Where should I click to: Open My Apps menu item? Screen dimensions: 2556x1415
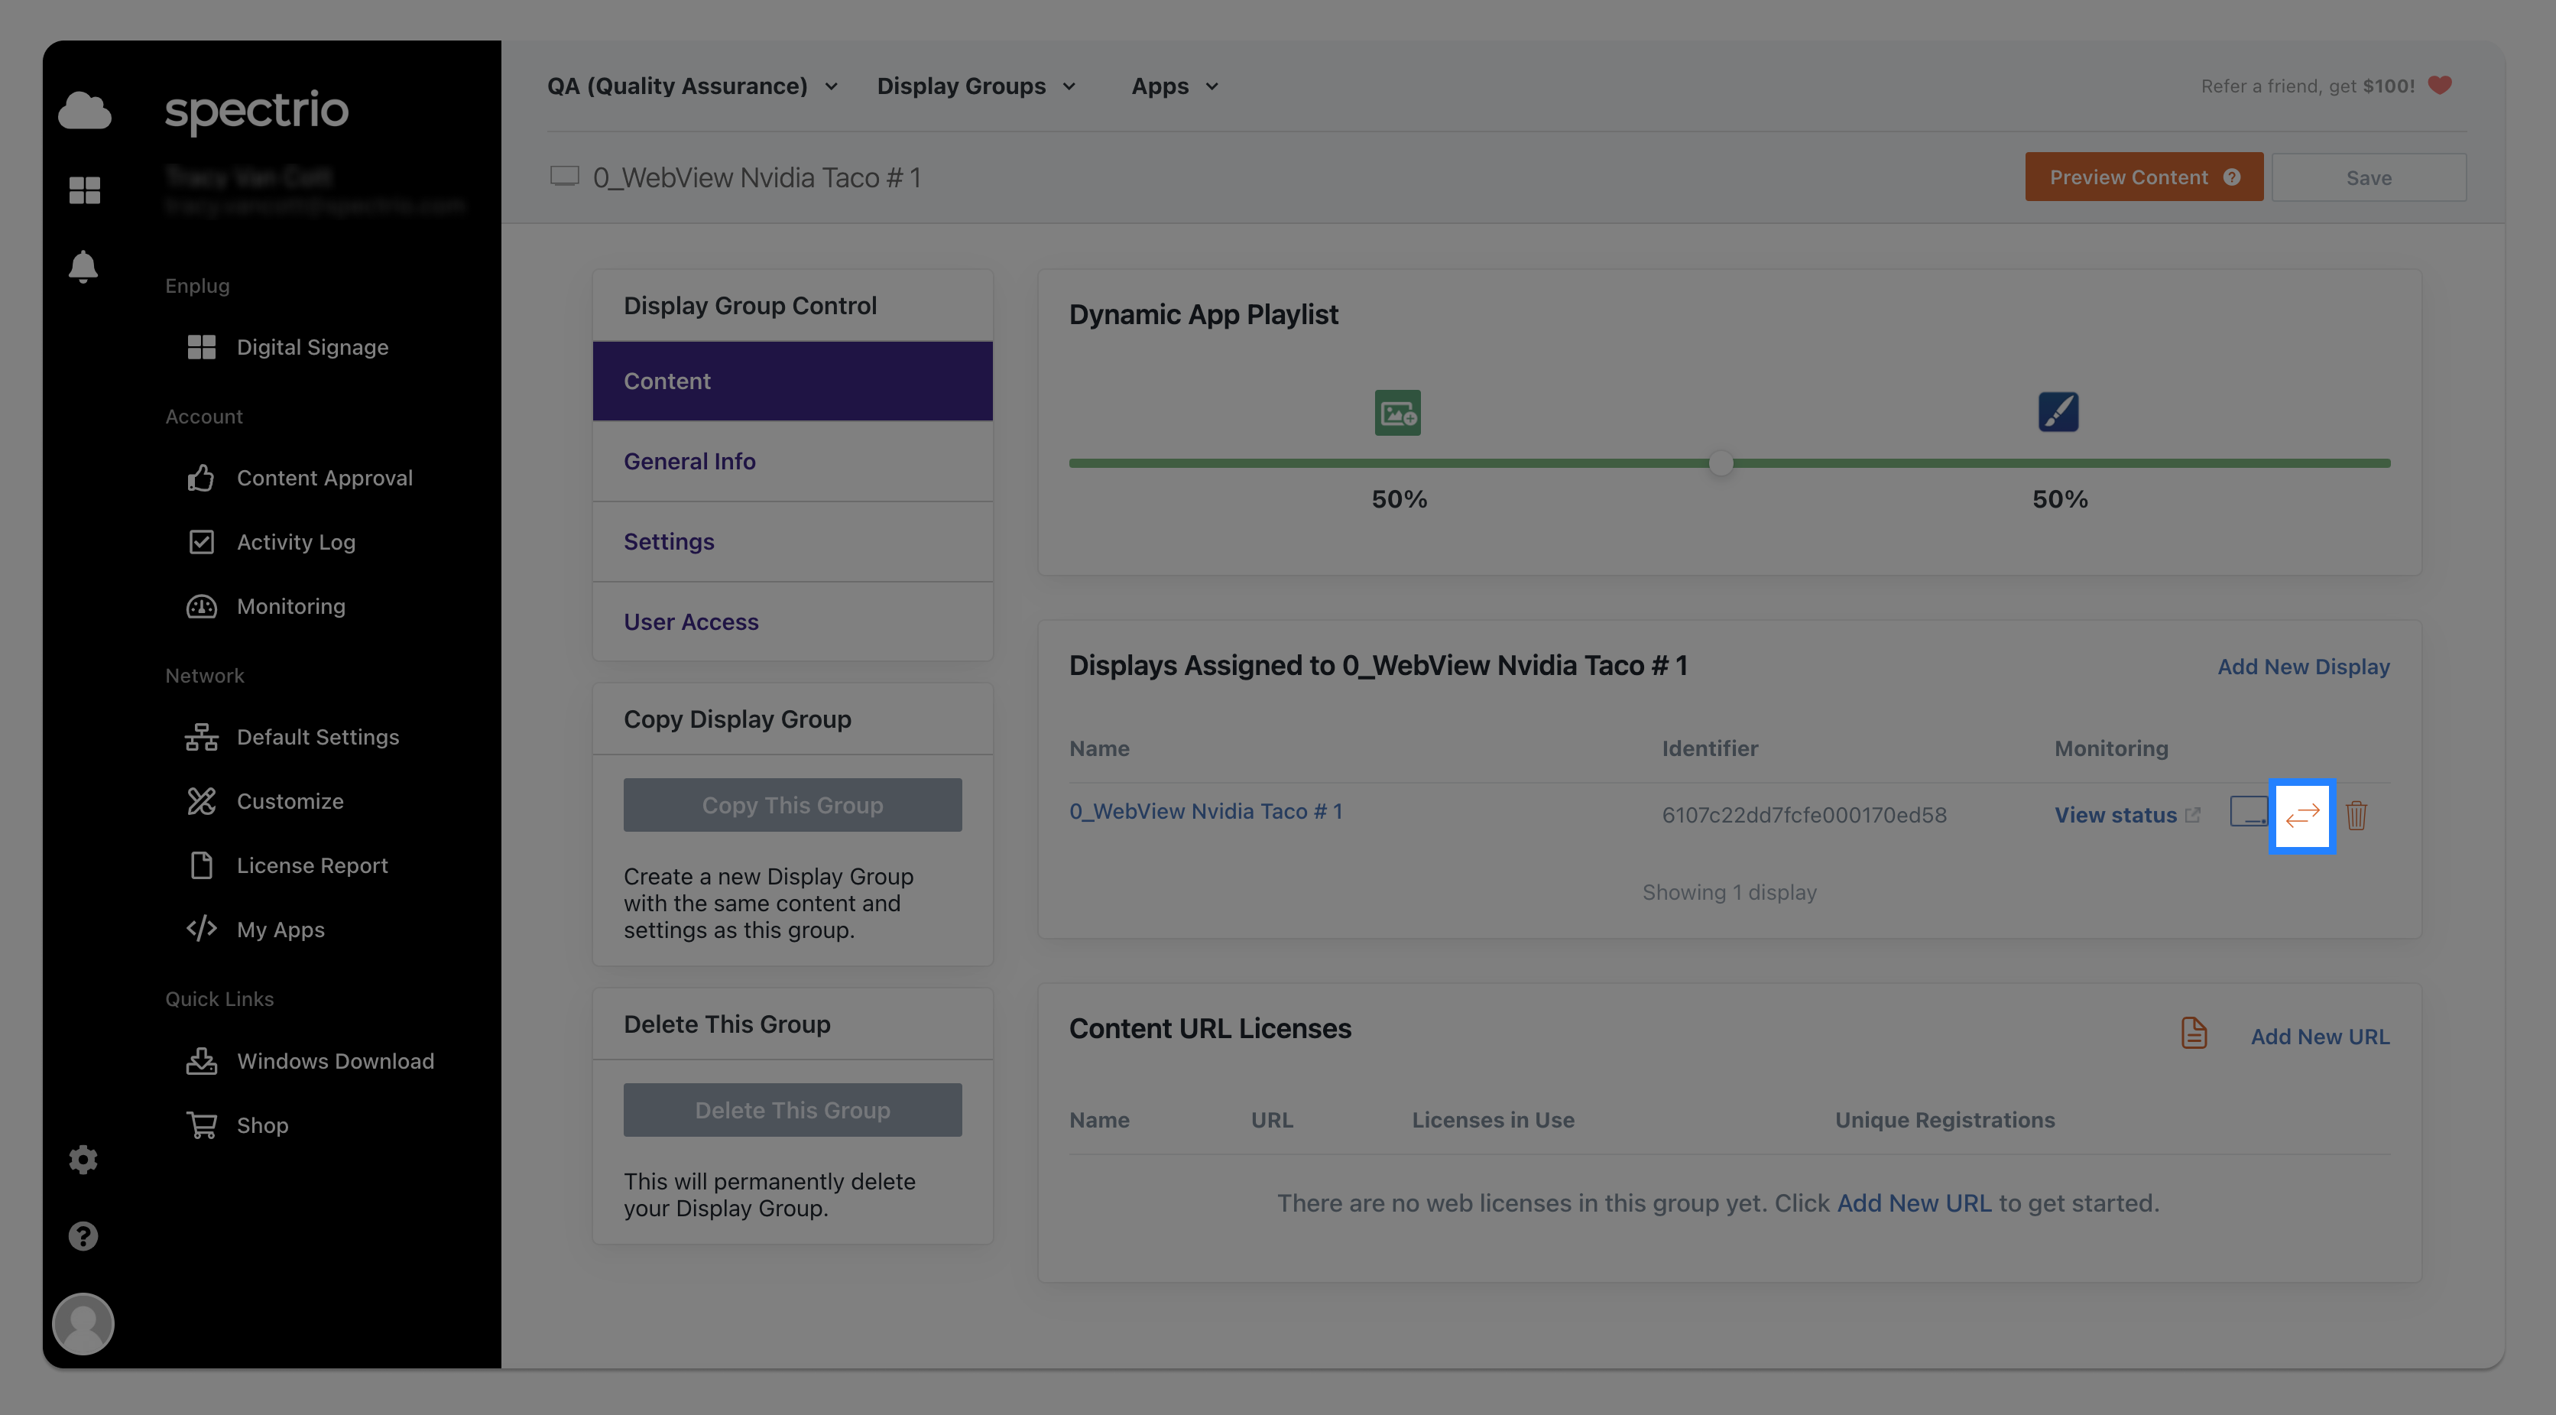pyautogui.click(x=281, y=930)
